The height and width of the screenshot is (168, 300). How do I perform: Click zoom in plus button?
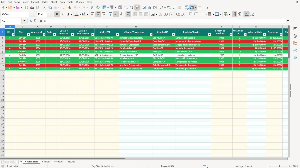tap(290, 166)
